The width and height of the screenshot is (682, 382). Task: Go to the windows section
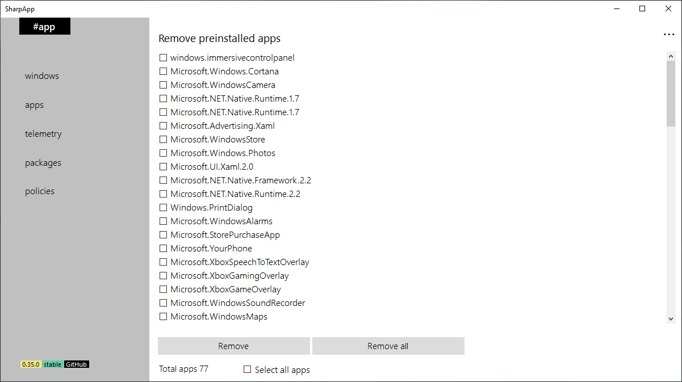[x=42, y=76]
